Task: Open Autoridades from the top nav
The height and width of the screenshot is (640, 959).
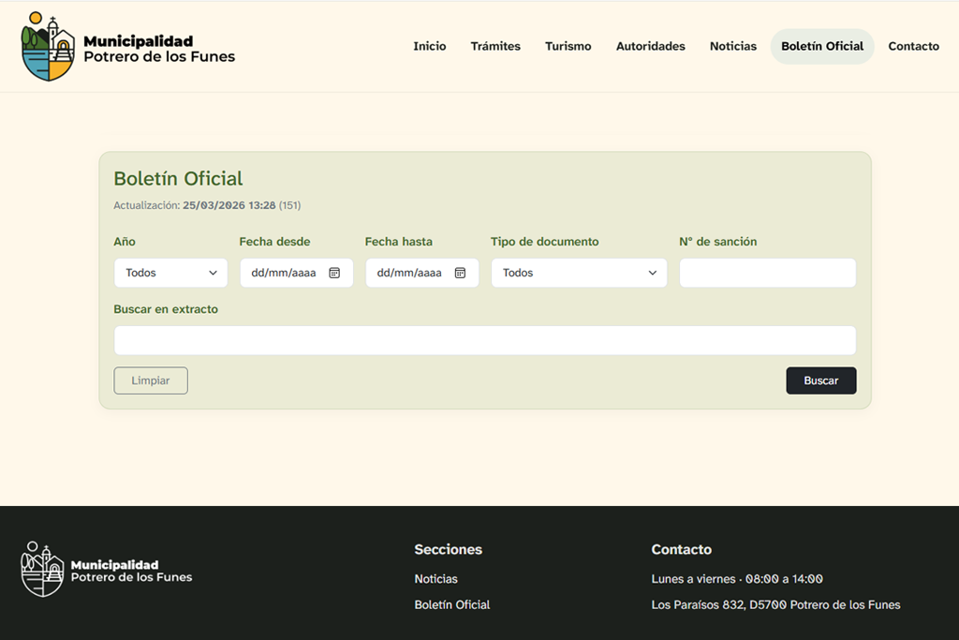Action: point(650,47)
